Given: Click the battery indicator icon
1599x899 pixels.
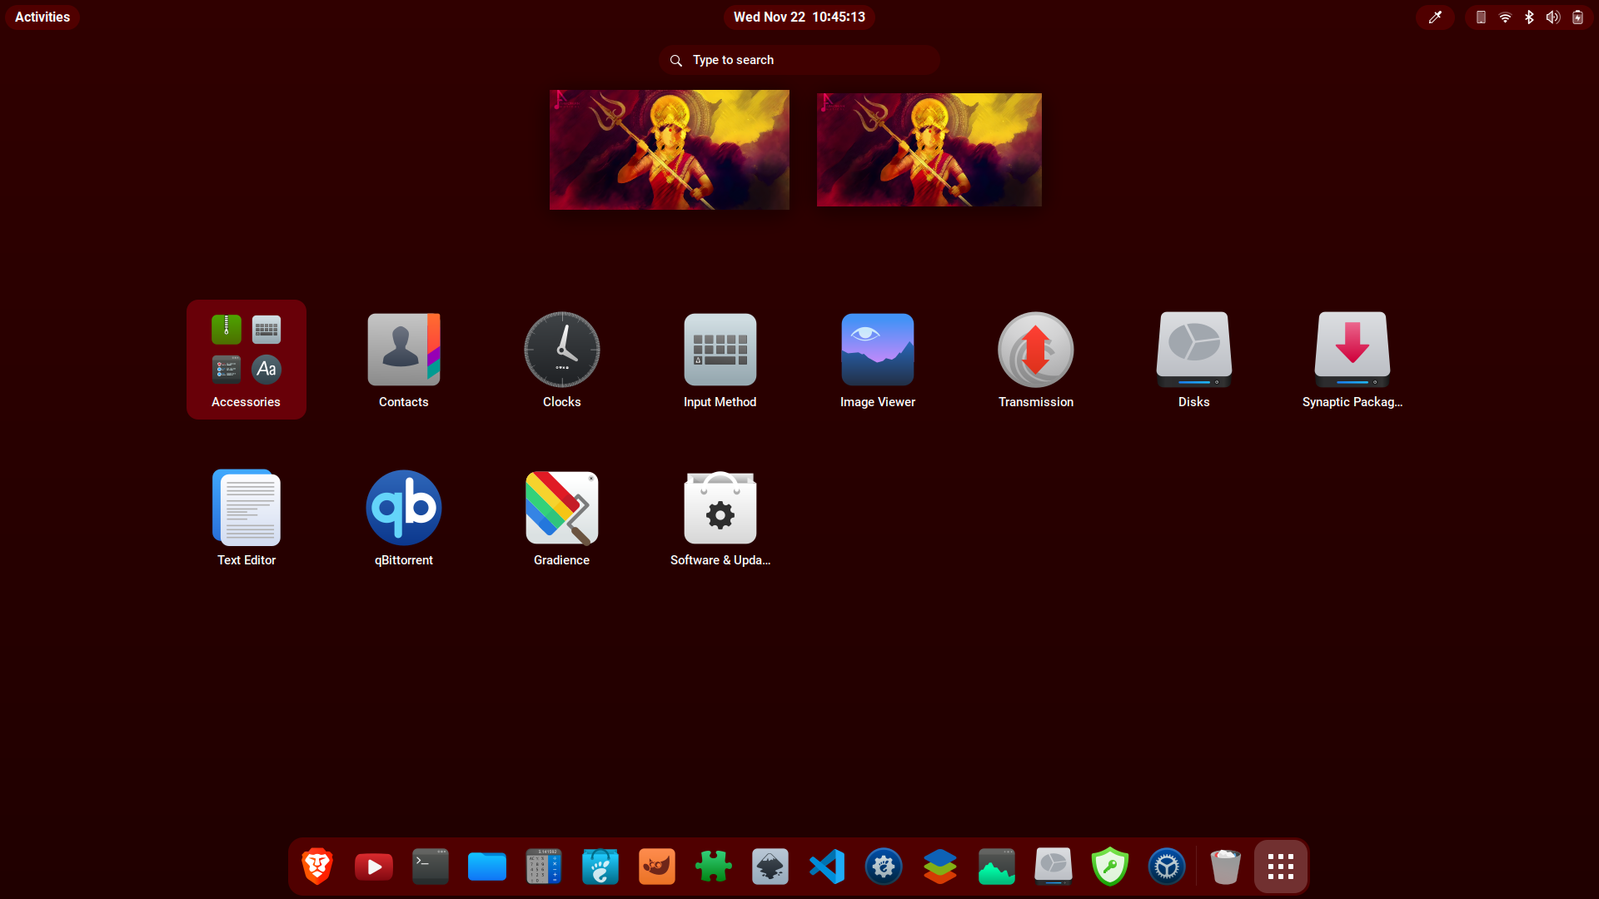Looking at the screenshot, I should [x=1577, y=17].
